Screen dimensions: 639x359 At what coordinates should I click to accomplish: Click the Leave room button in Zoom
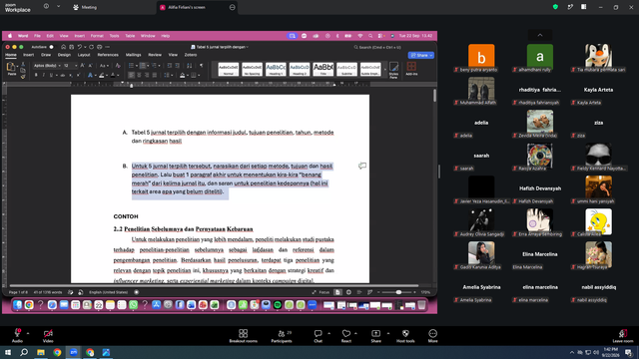click(x=622, y=336)
